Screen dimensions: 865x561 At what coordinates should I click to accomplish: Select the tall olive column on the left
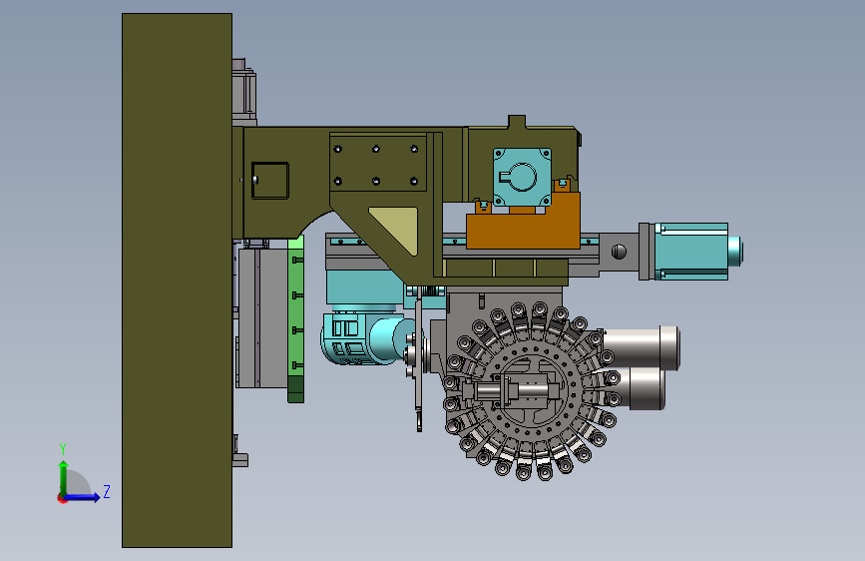(177, 280)
